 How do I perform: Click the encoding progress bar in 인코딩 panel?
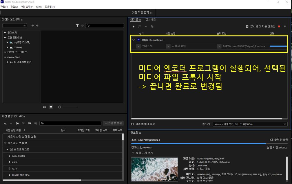209,143
